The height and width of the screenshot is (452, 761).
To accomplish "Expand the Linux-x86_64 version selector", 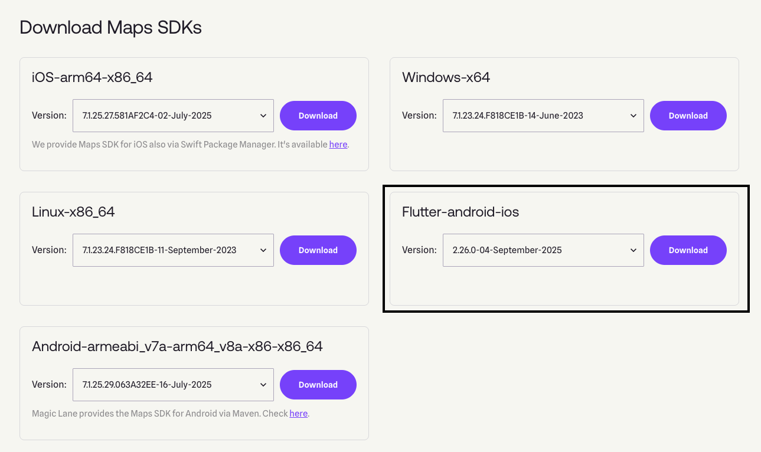I will click(173, 250).
